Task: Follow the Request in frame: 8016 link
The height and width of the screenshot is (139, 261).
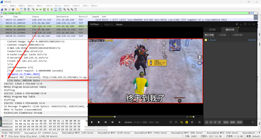Action: [x=23, y=74]
